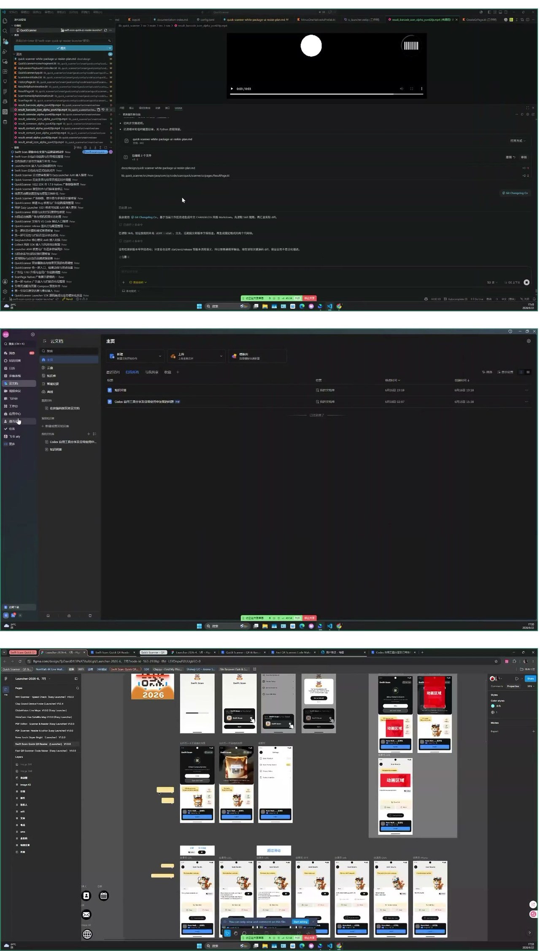Stage result_barcode_icon_alpha_yuv420p.mp4 with plus icon
This screenshot has height=951, width=540.
(x=107, y=110)
